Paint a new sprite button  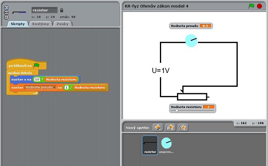(x=159, y=127)
